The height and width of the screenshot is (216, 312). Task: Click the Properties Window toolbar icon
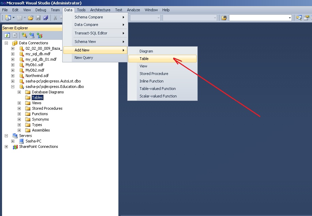pyautogui.click(x=307, y=18)
